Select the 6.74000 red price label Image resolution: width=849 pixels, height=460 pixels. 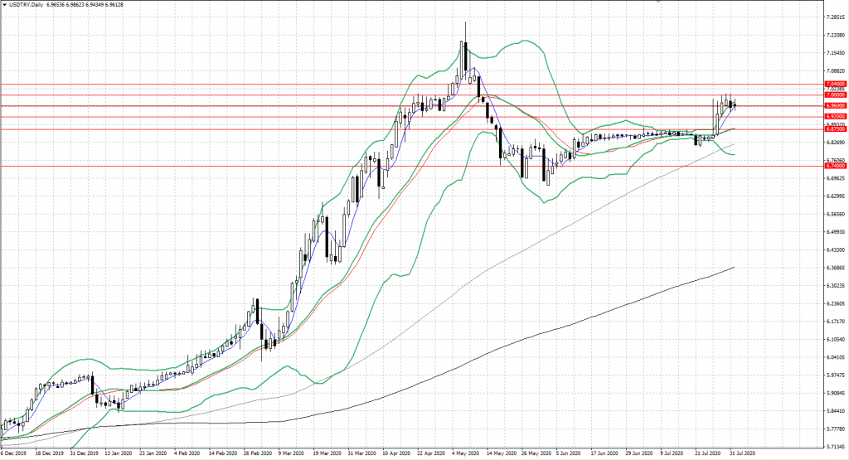(x=835, y=167)
